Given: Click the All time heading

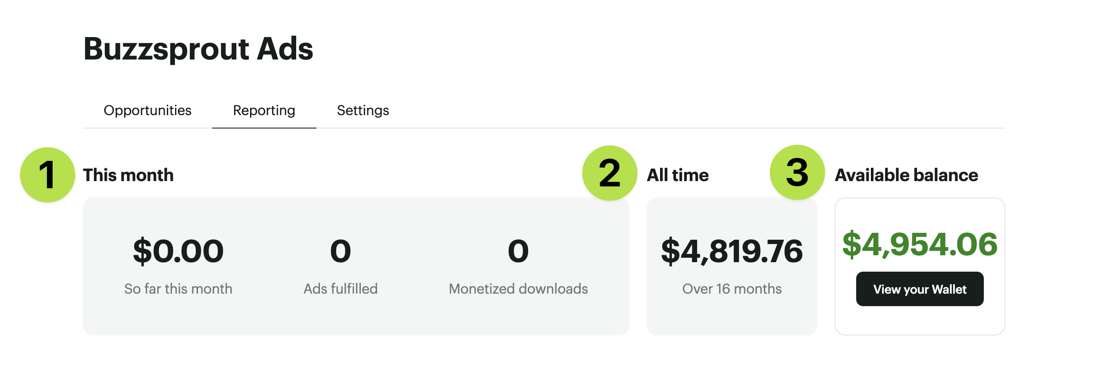Looking at the screenshot, I should [x=677, y=175].
